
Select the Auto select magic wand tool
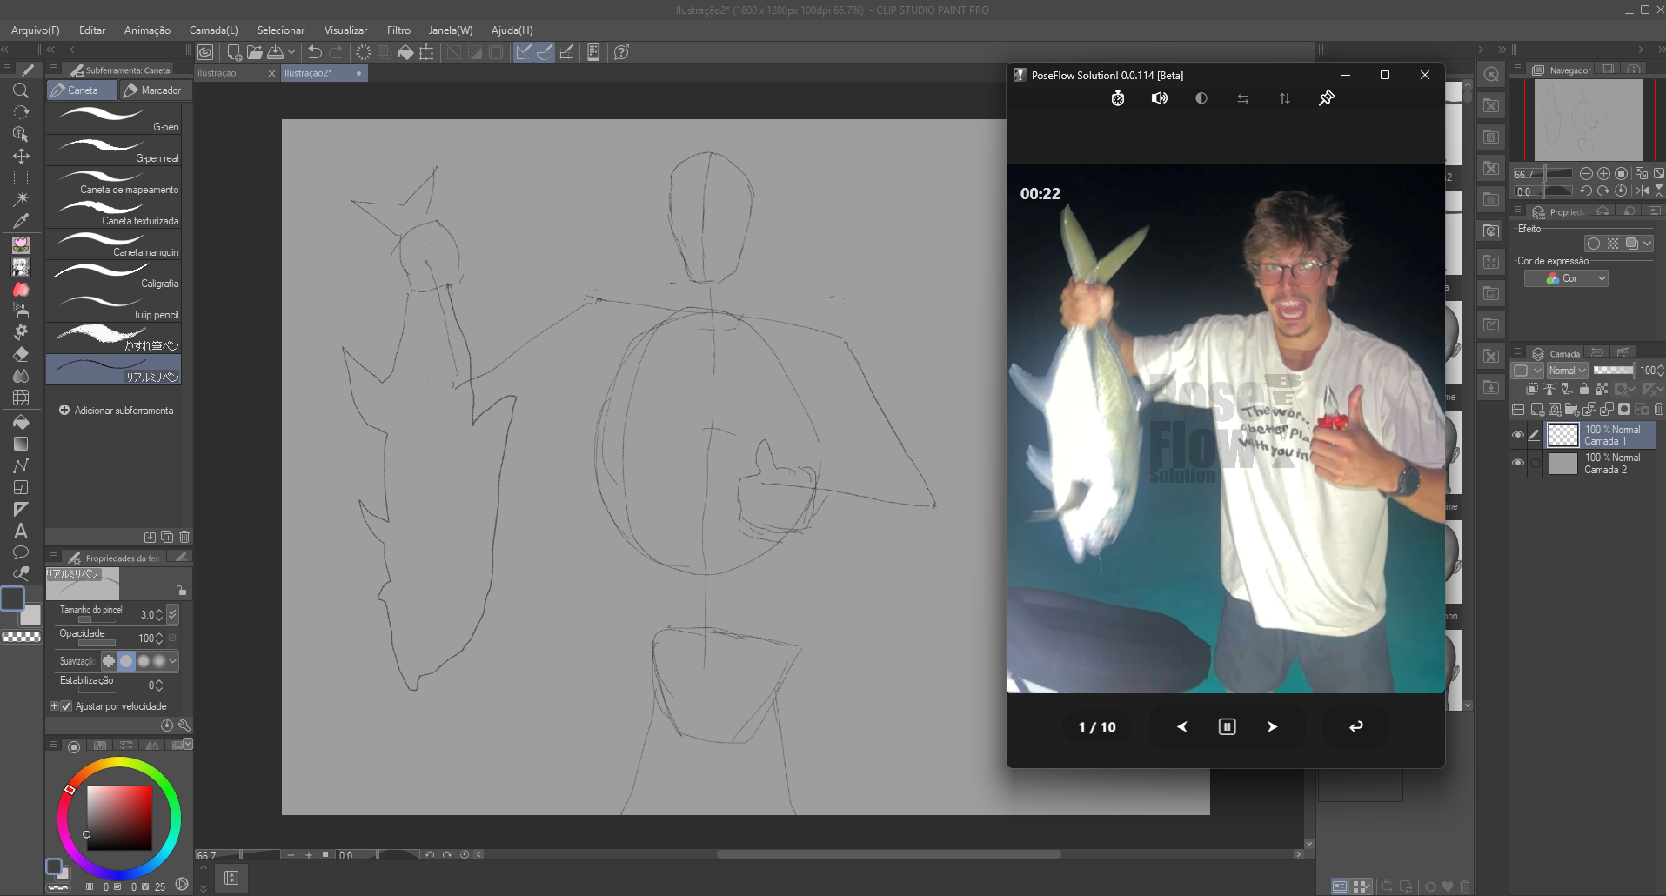point(21,199)
